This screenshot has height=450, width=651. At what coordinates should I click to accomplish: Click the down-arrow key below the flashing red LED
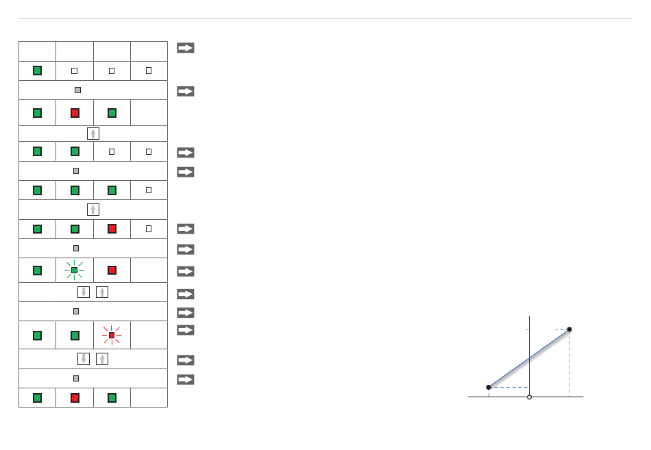coord(84,359)
